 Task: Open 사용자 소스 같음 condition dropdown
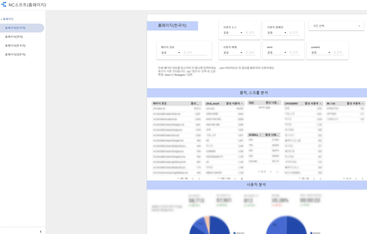click(x=233, y=33)
